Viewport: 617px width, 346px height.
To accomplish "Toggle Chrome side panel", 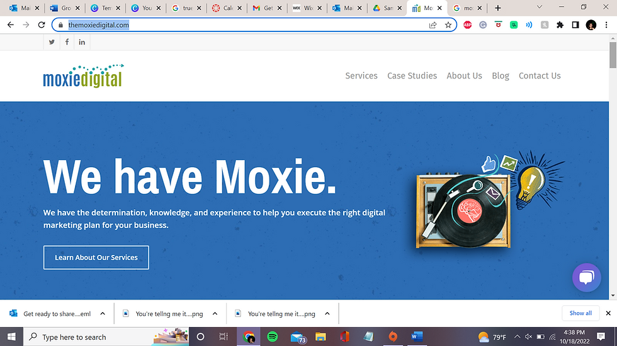I will click(x=575, y=24).
